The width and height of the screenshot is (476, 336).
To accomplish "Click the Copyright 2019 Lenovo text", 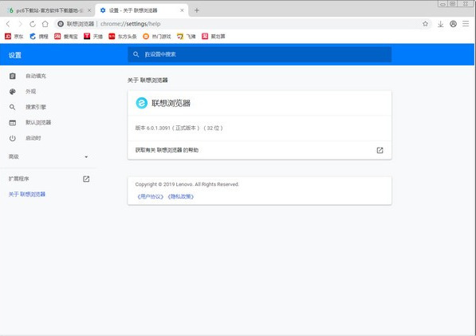I will tap(187, 184).
